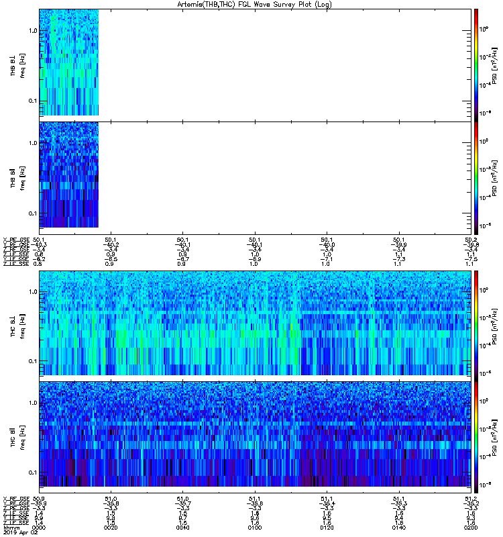The image size is (503, 537).
Task: Click the THB B-perpendicular freq [Hz] axis label
Action: 23,66
